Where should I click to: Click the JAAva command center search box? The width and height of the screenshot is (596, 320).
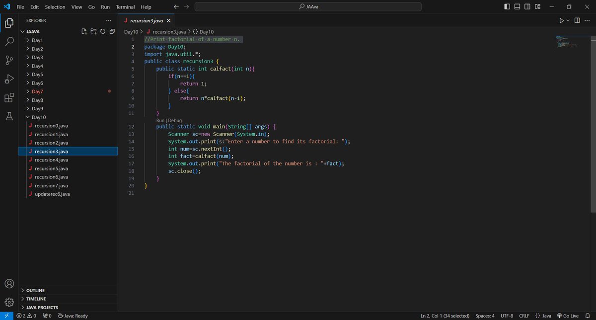click(308, 6)
